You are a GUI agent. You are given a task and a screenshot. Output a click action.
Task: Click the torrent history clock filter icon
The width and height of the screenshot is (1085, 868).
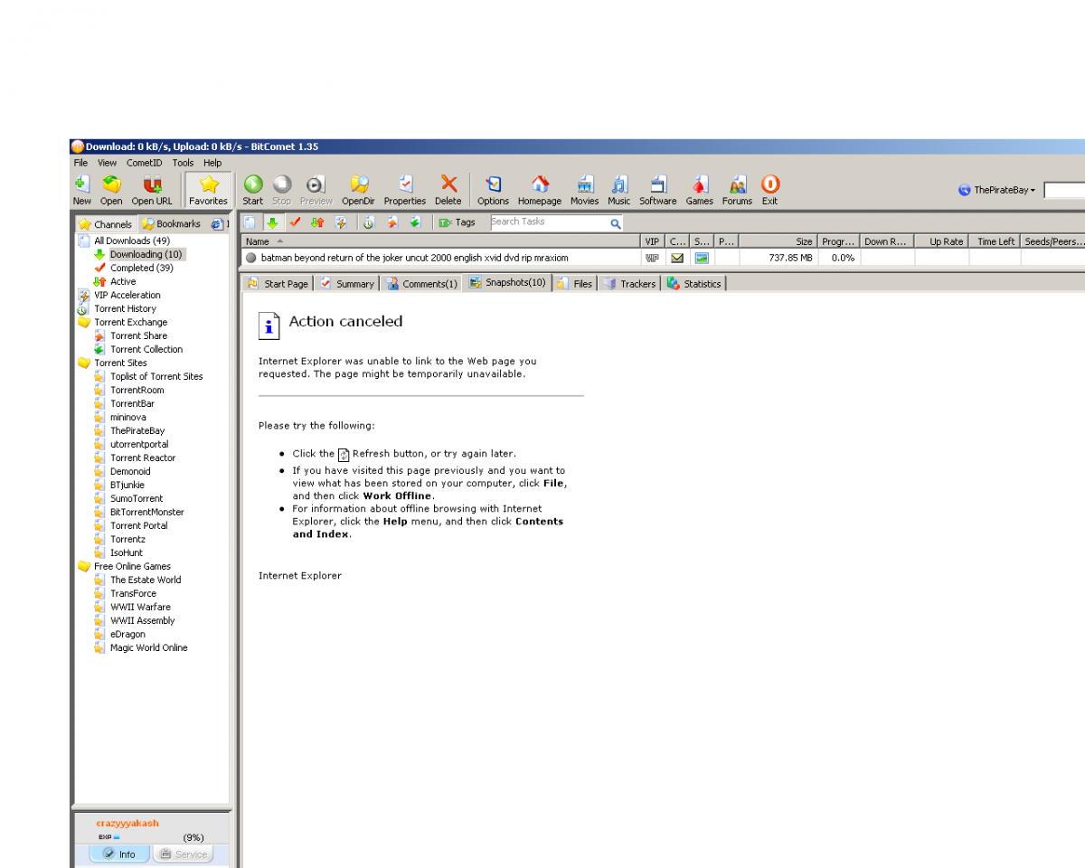tap(369, 222)
